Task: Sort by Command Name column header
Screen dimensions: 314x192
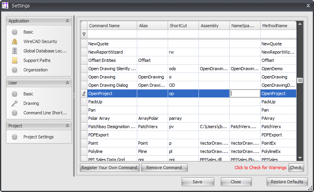Action: pos(112,26)
